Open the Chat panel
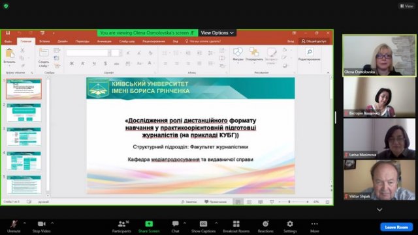 point(175,227)
